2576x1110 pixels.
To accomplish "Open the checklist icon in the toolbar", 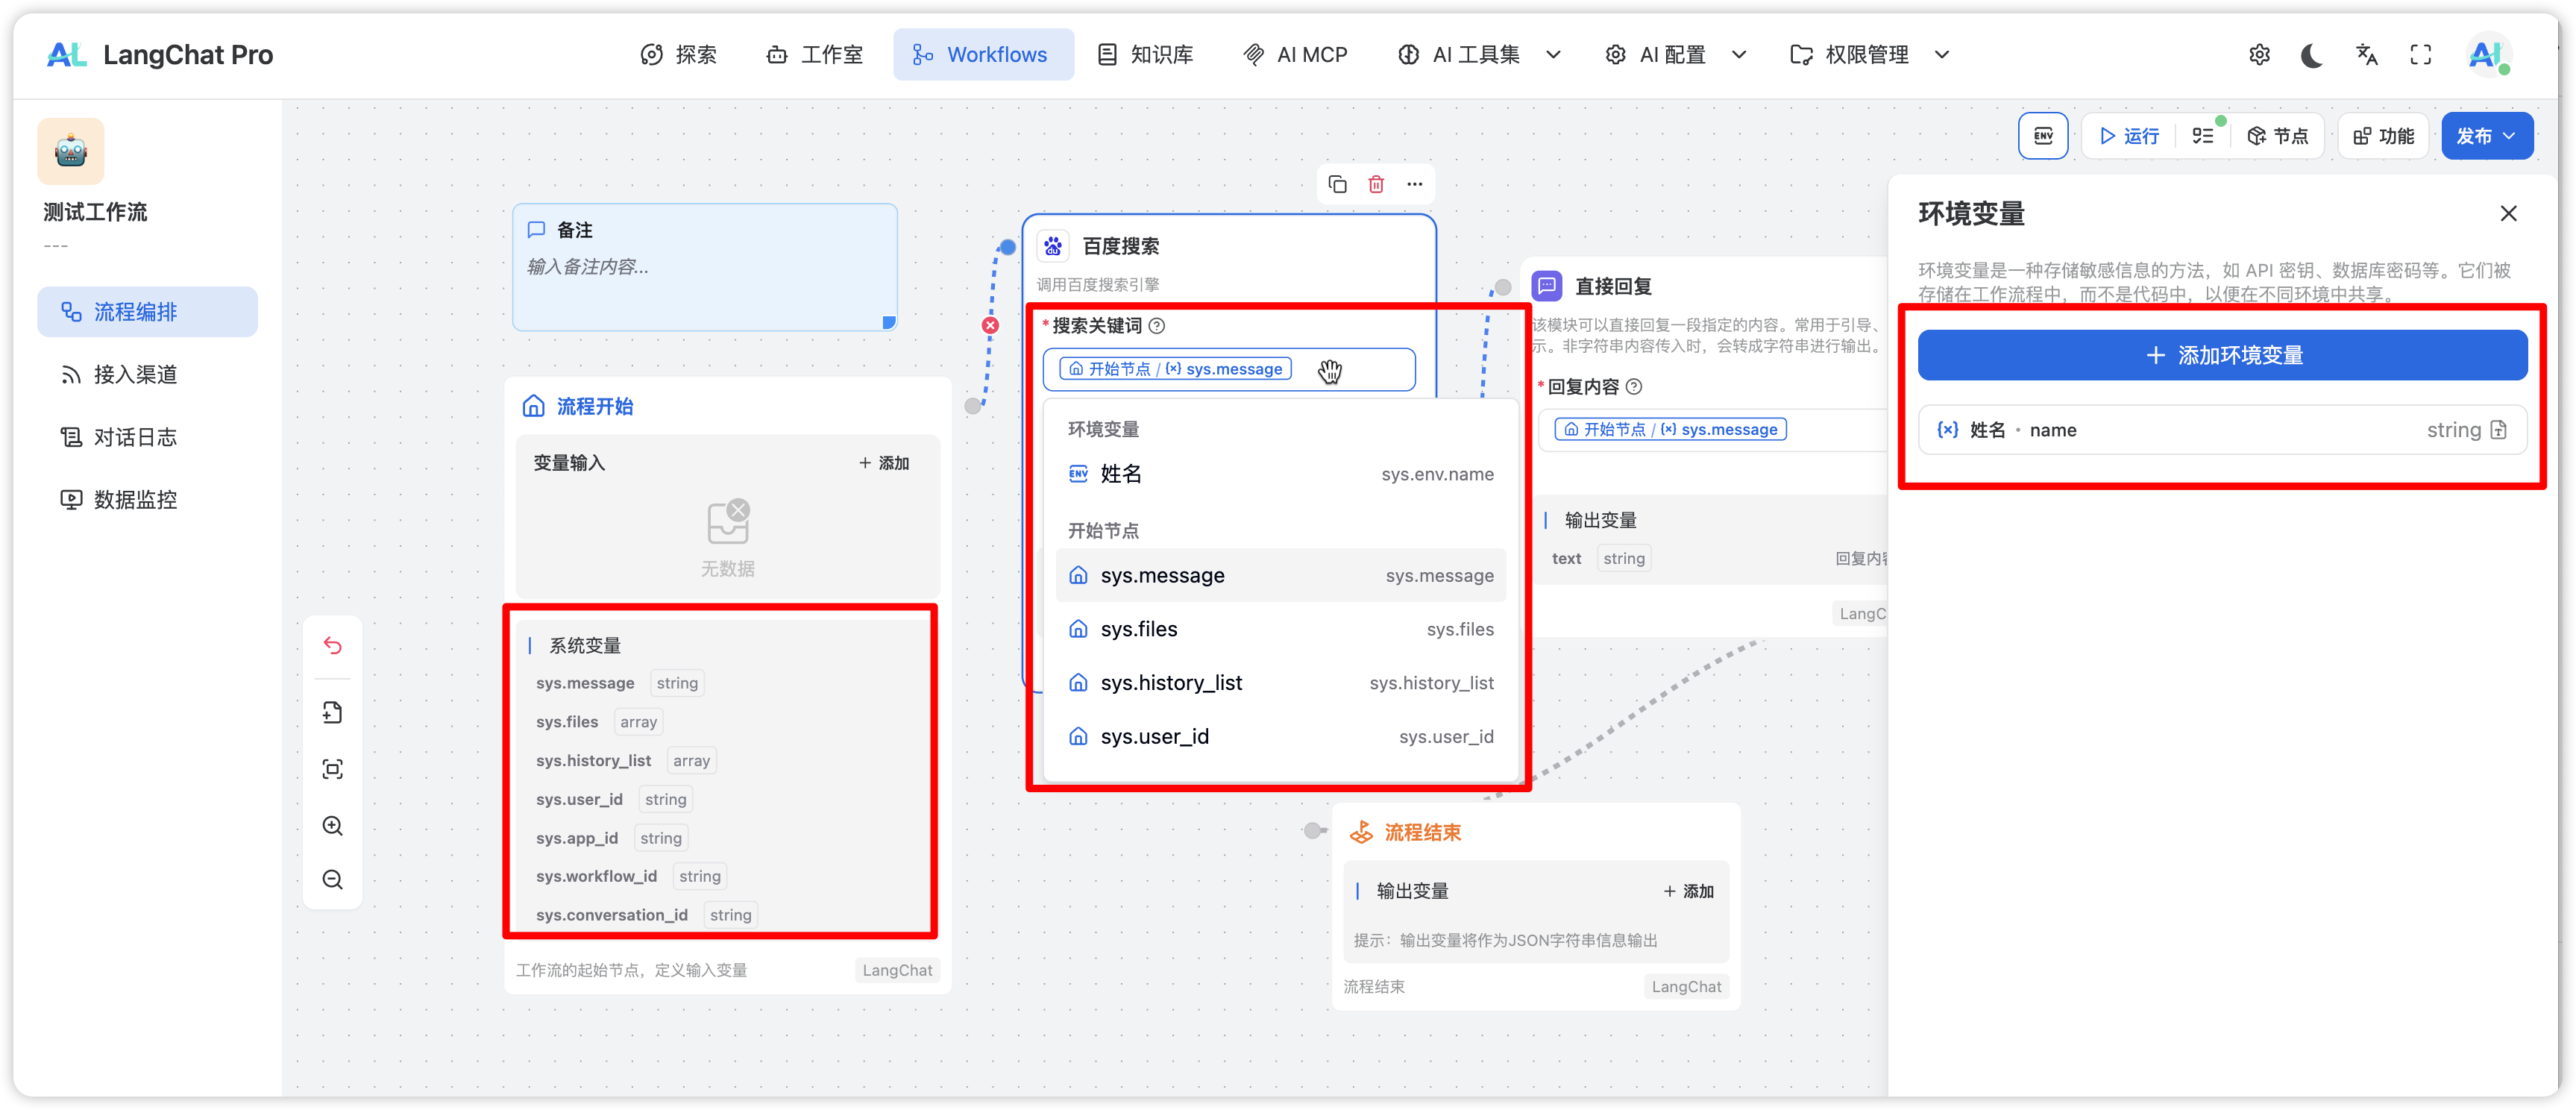I will click(2203, 136).
